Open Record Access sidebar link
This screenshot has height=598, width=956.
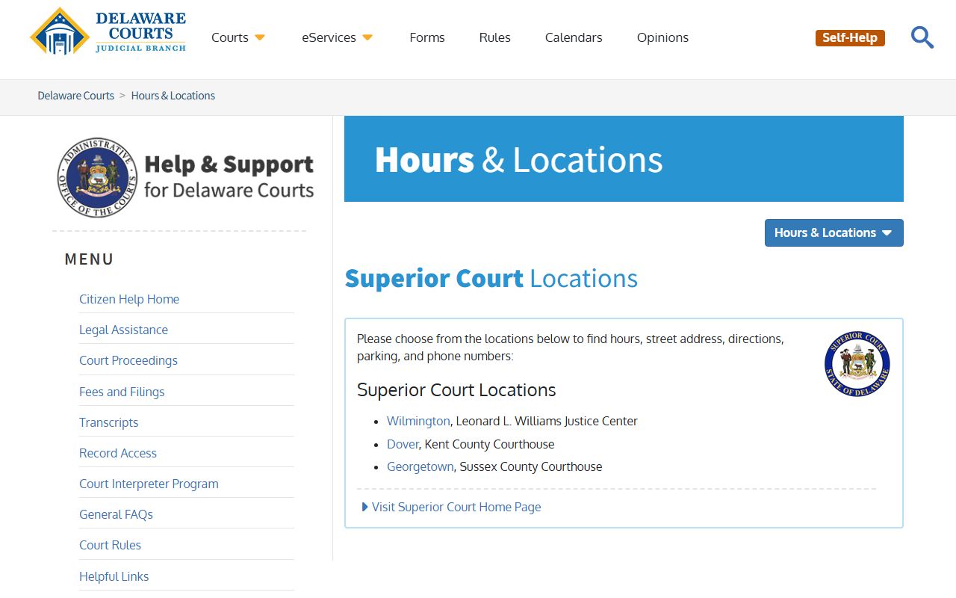(x=118, y=453)
